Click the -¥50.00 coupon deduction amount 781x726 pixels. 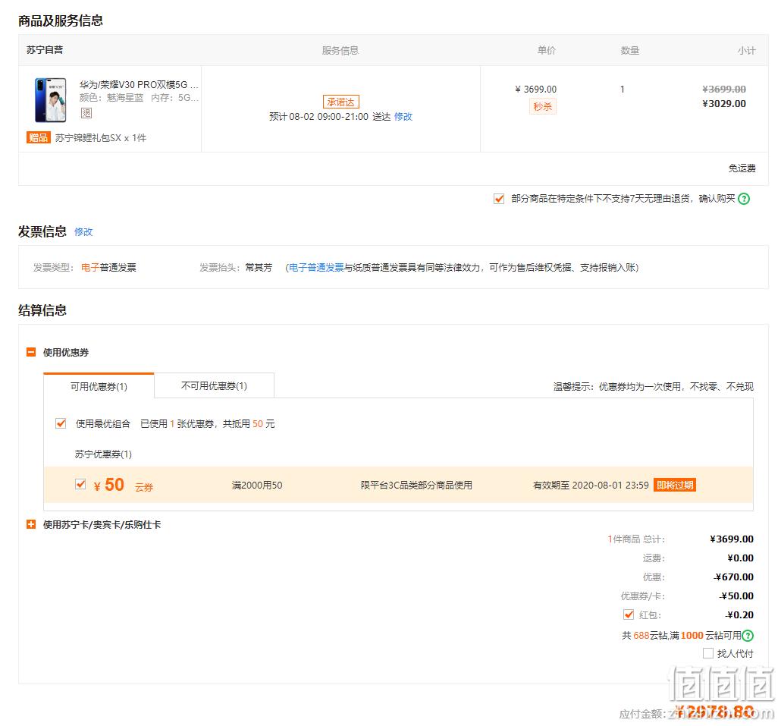pos(736,596)
